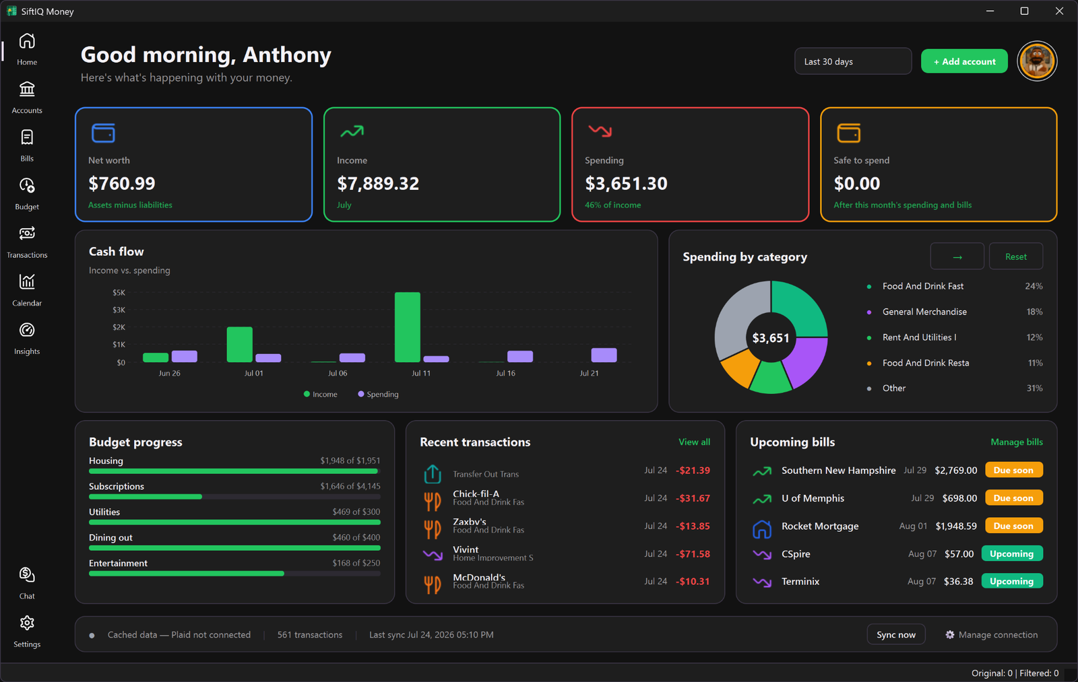Viewport: 1078px width, 682px height.
Task: Toggle the Spending legend in Cash flow
Action: pos(378,395)
